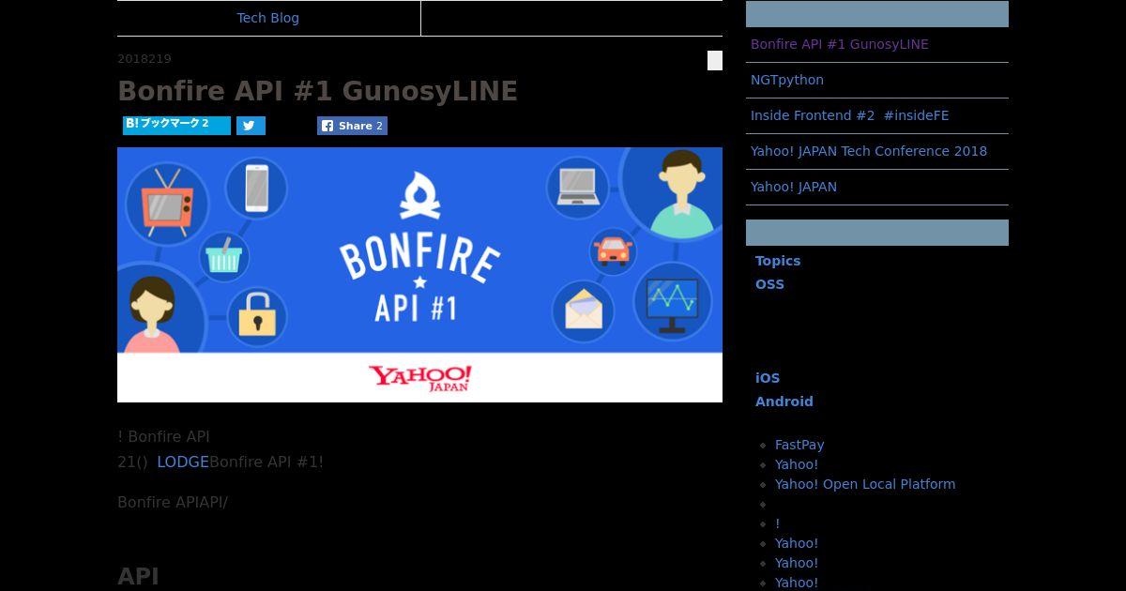1126x591 pixels.
Task: Open sidebar link NGTpython
Action: tap(787, 80)
